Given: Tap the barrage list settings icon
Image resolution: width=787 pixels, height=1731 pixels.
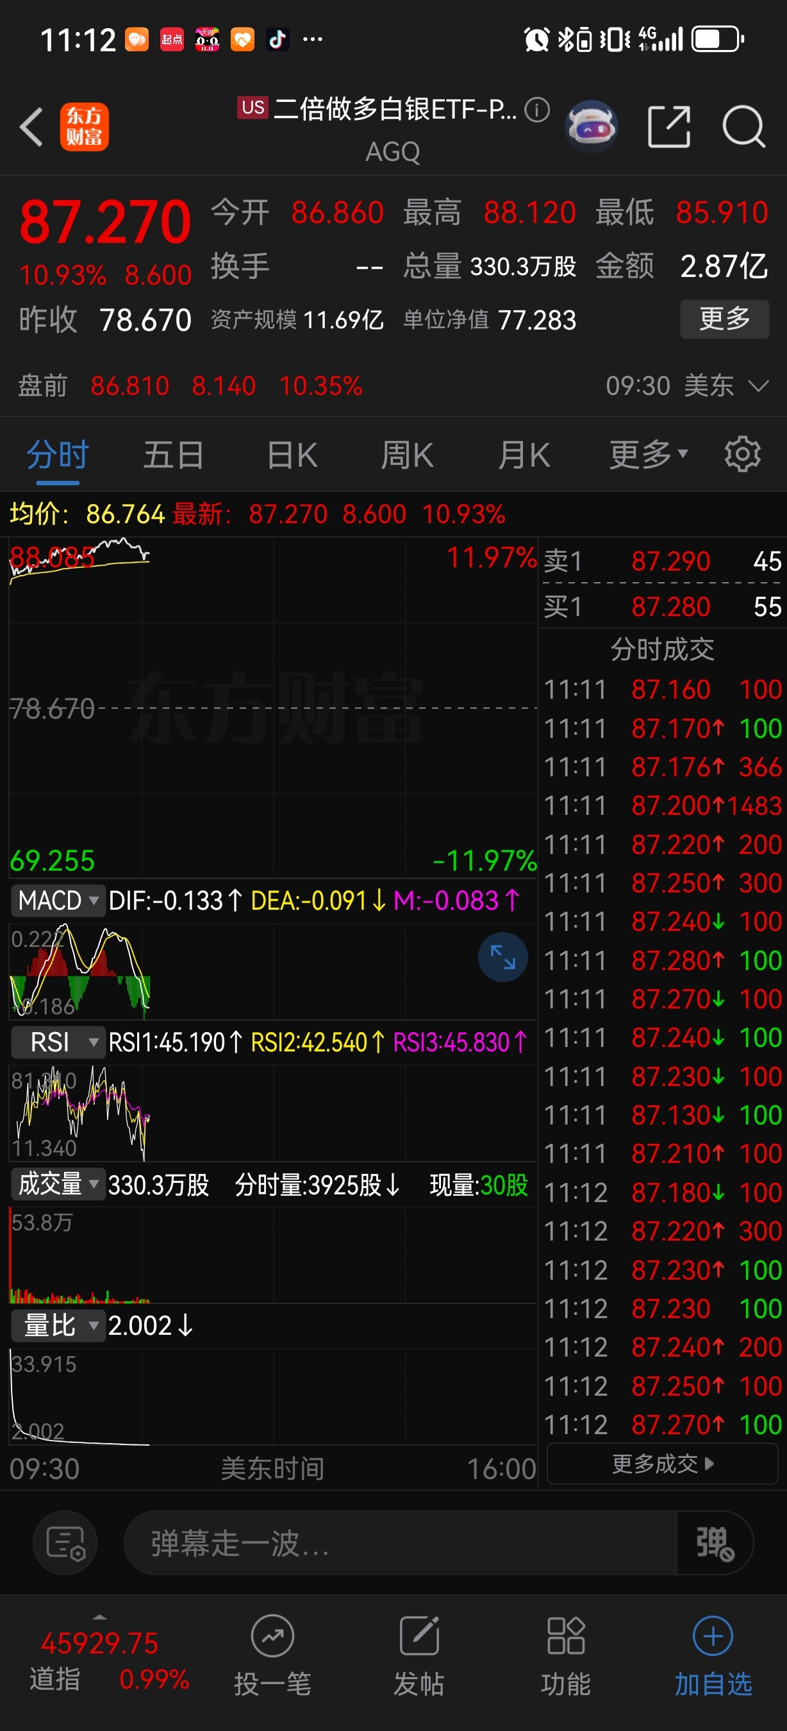Looking at the screenshot, I should tap(65, 1543).
